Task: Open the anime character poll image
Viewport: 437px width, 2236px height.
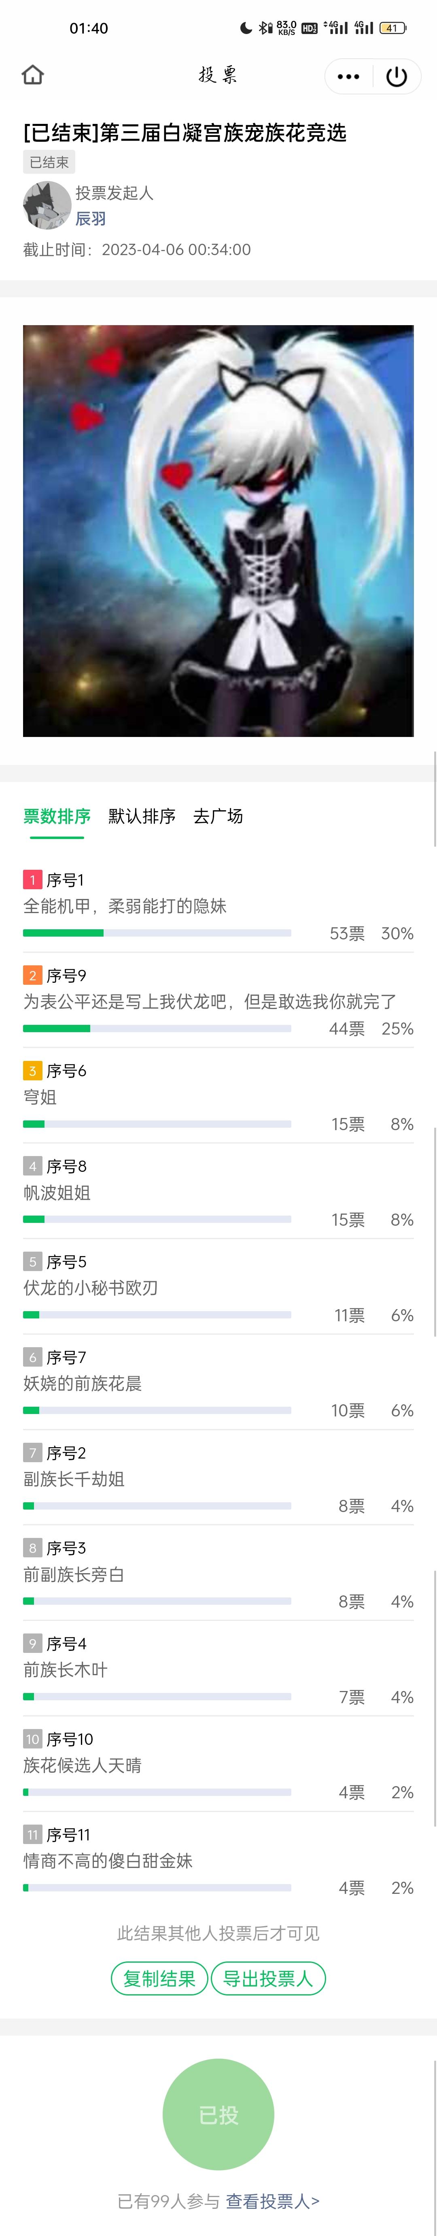Action: pyautogui.click(x=218, y=531)
